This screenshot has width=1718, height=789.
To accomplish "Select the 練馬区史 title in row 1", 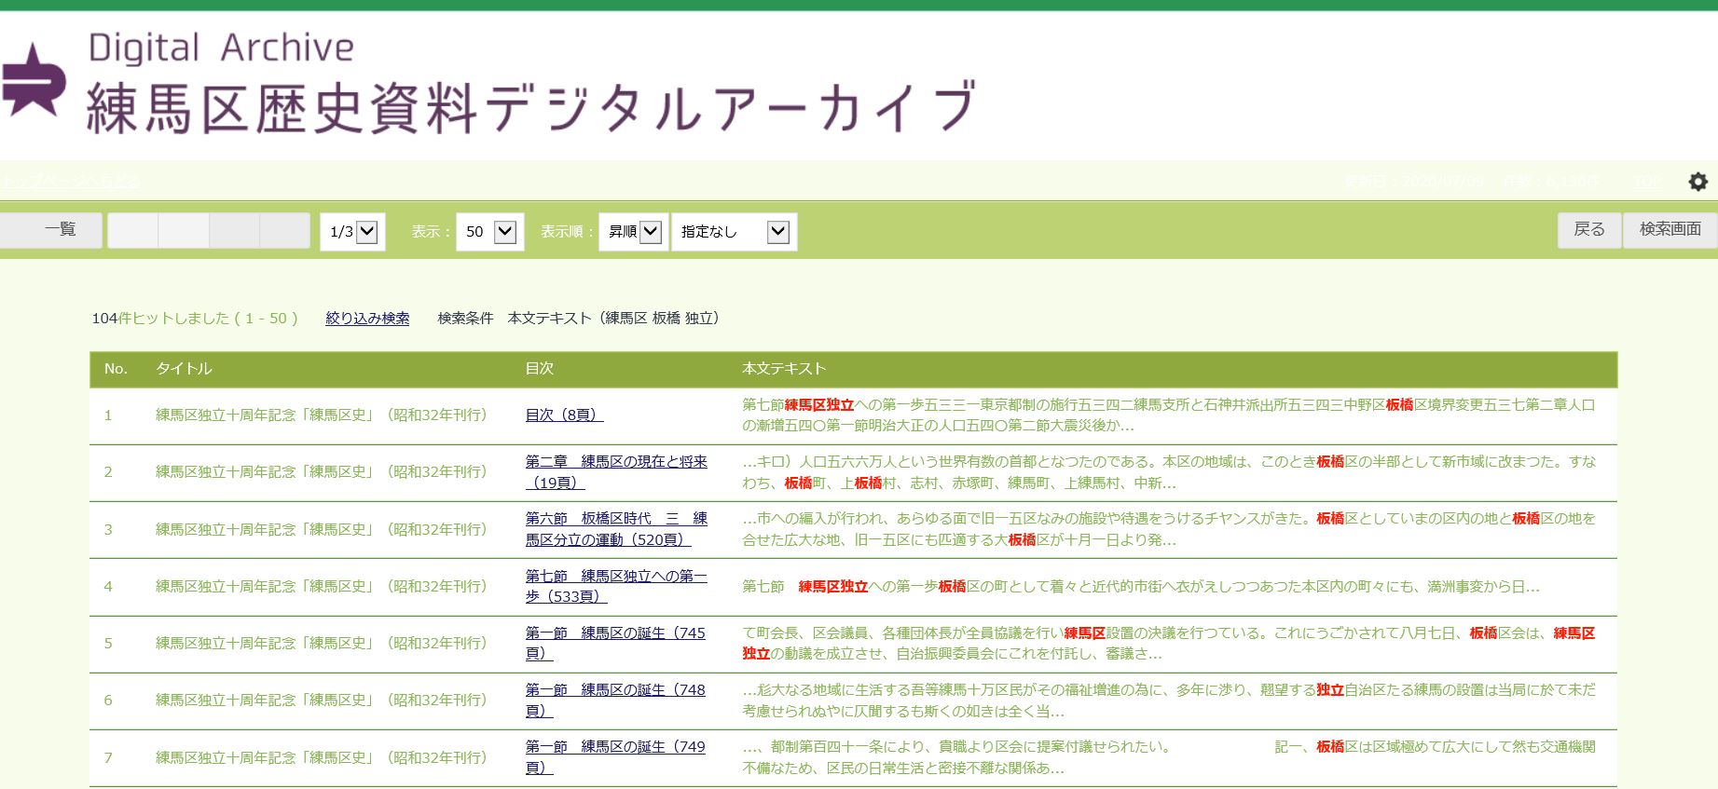I will (x=321, y=415).
